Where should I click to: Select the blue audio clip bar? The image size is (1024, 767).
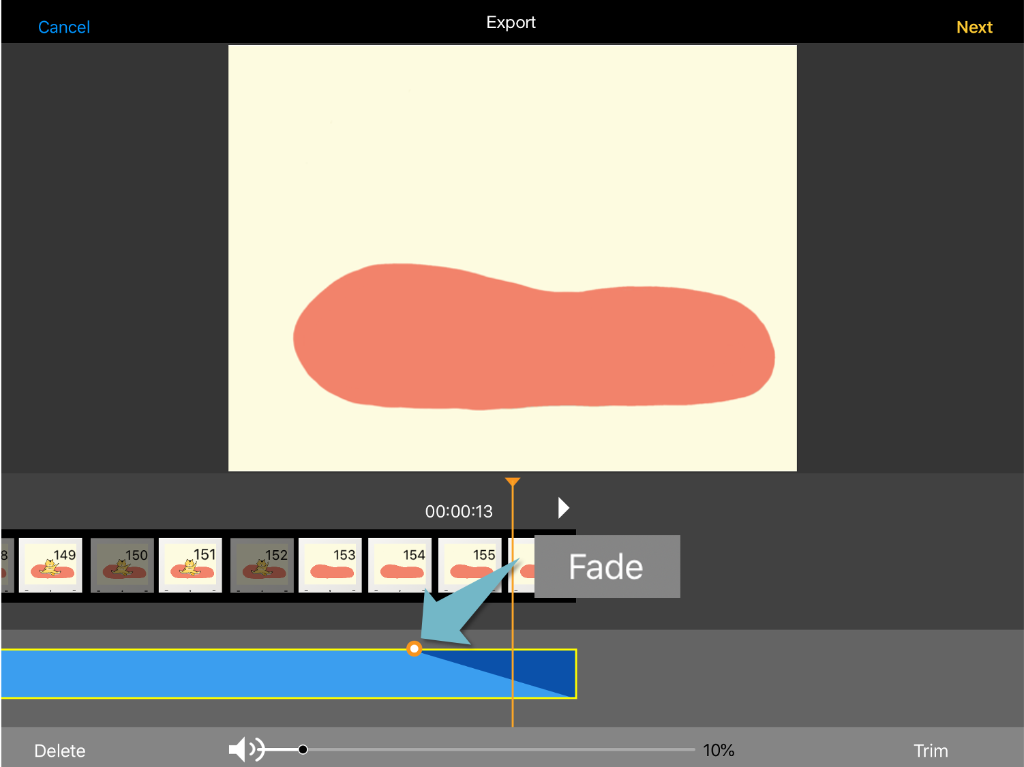pos(205,674)
